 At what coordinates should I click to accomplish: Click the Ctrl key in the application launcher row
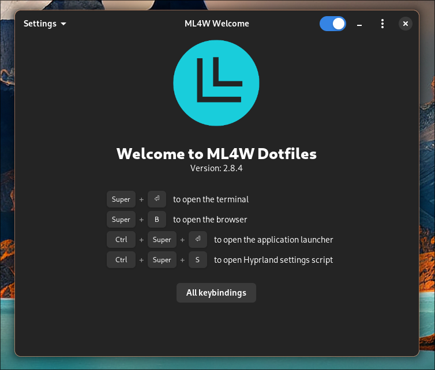[121, 240]
